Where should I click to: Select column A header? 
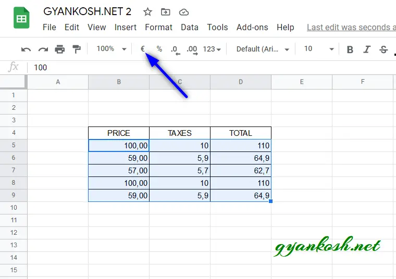tap(58, 82)
